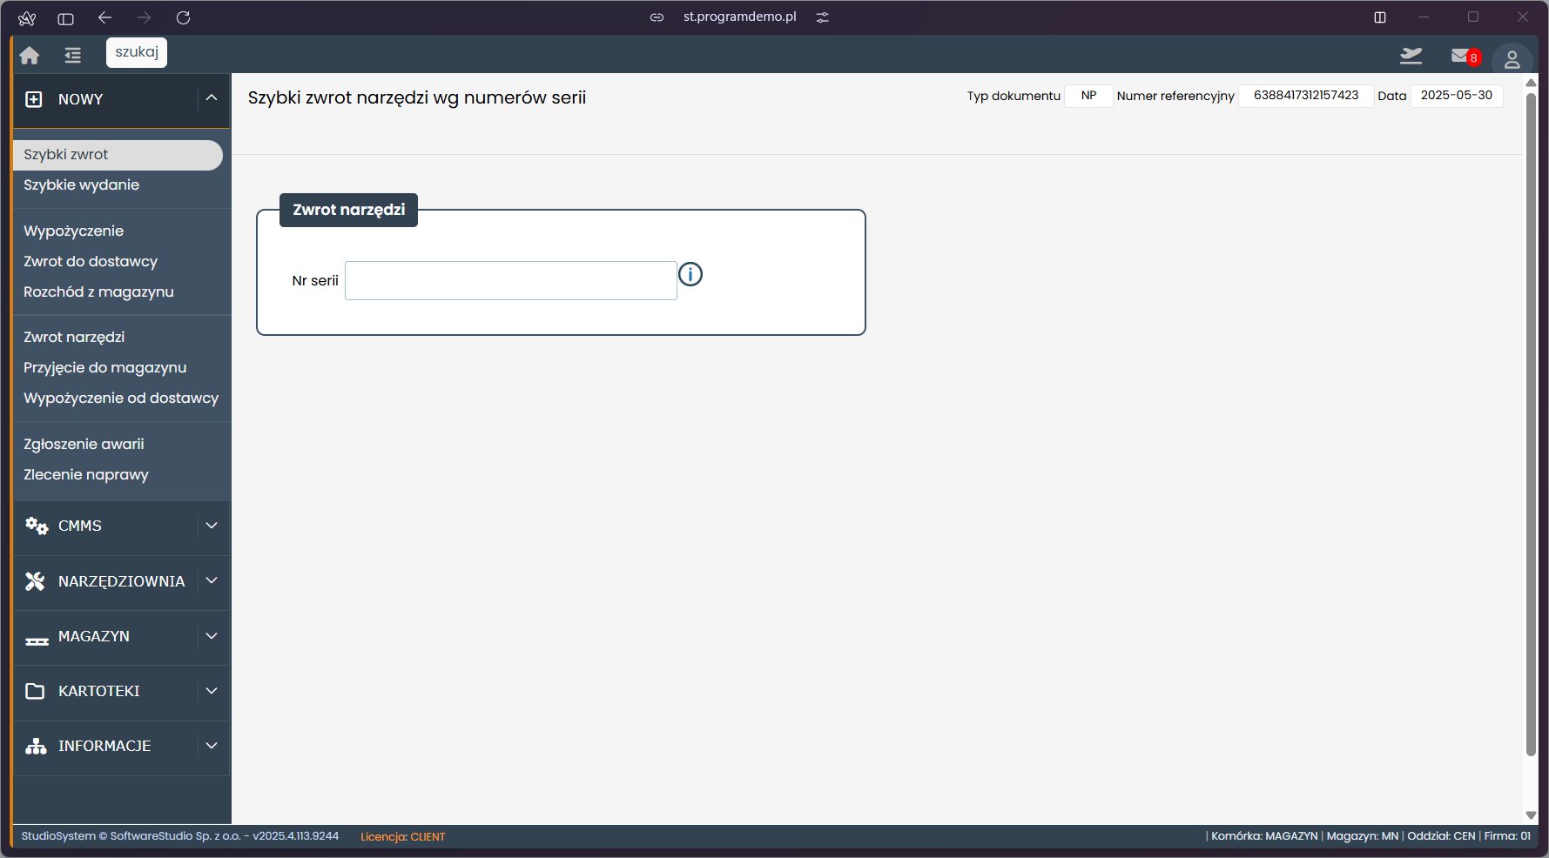Expand the NARZĘDZIOWNIA menu section
The height and width of the screenshot is (858, 1549).
coord(212,580)
